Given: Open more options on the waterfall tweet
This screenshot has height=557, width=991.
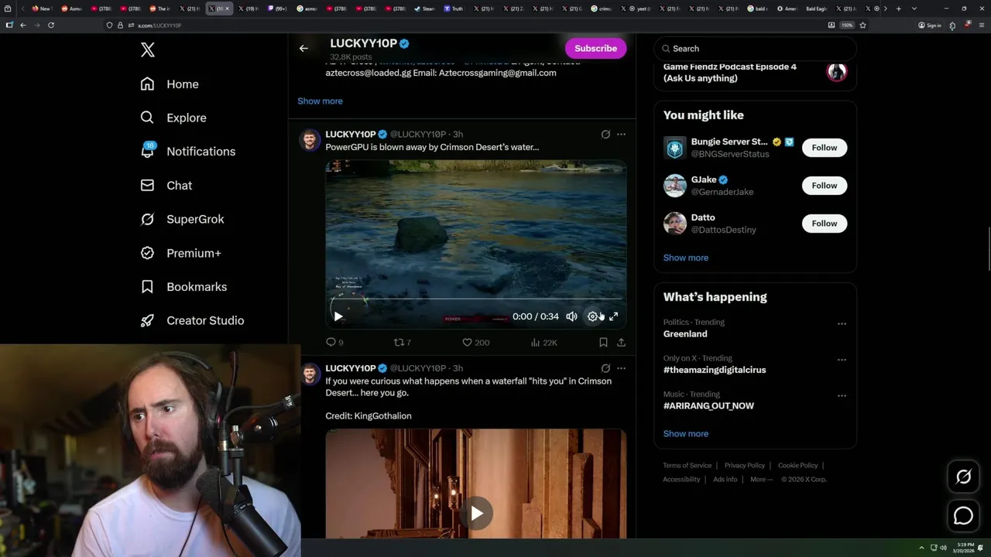Looking at the screenshot, I should point(621,368).
